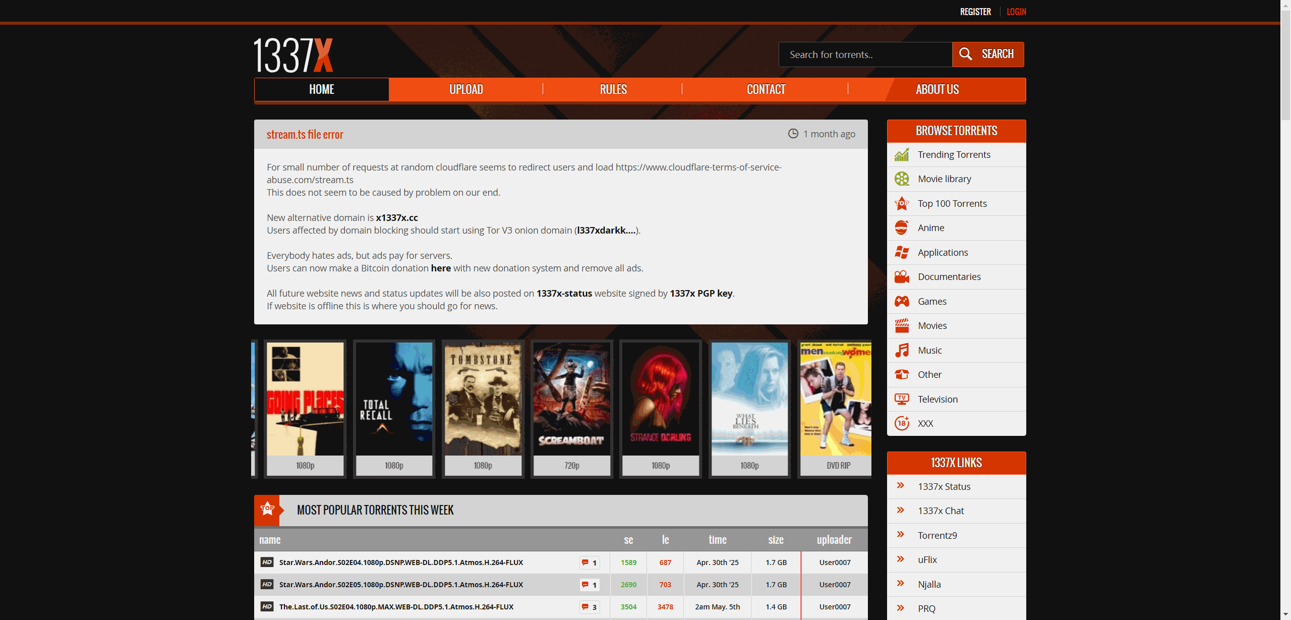The image size is (1291, 620).
Task: Click the page vertical scrollbar thumb
Action: (x=1285, y=66)
